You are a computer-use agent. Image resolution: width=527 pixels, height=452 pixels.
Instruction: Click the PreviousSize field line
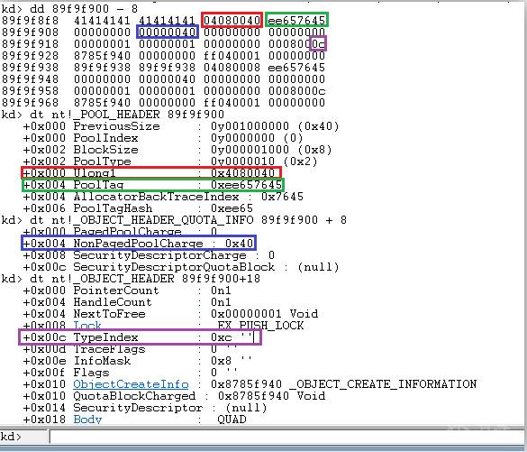tap(181, 126)
